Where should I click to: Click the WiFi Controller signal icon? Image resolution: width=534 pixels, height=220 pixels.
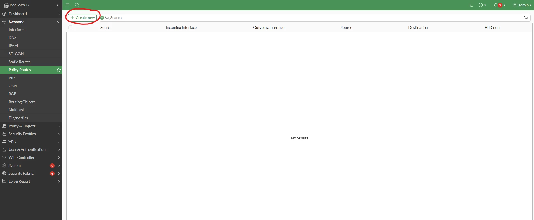(x=4, y=158)
